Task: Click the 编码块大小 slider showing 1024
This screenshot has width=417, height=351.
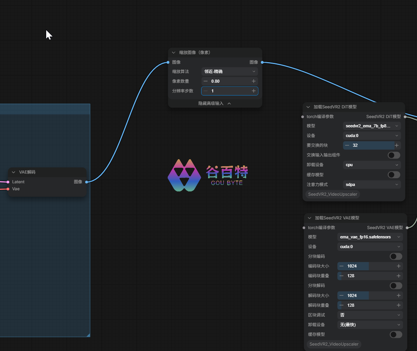Action: [x=370, y=266]
